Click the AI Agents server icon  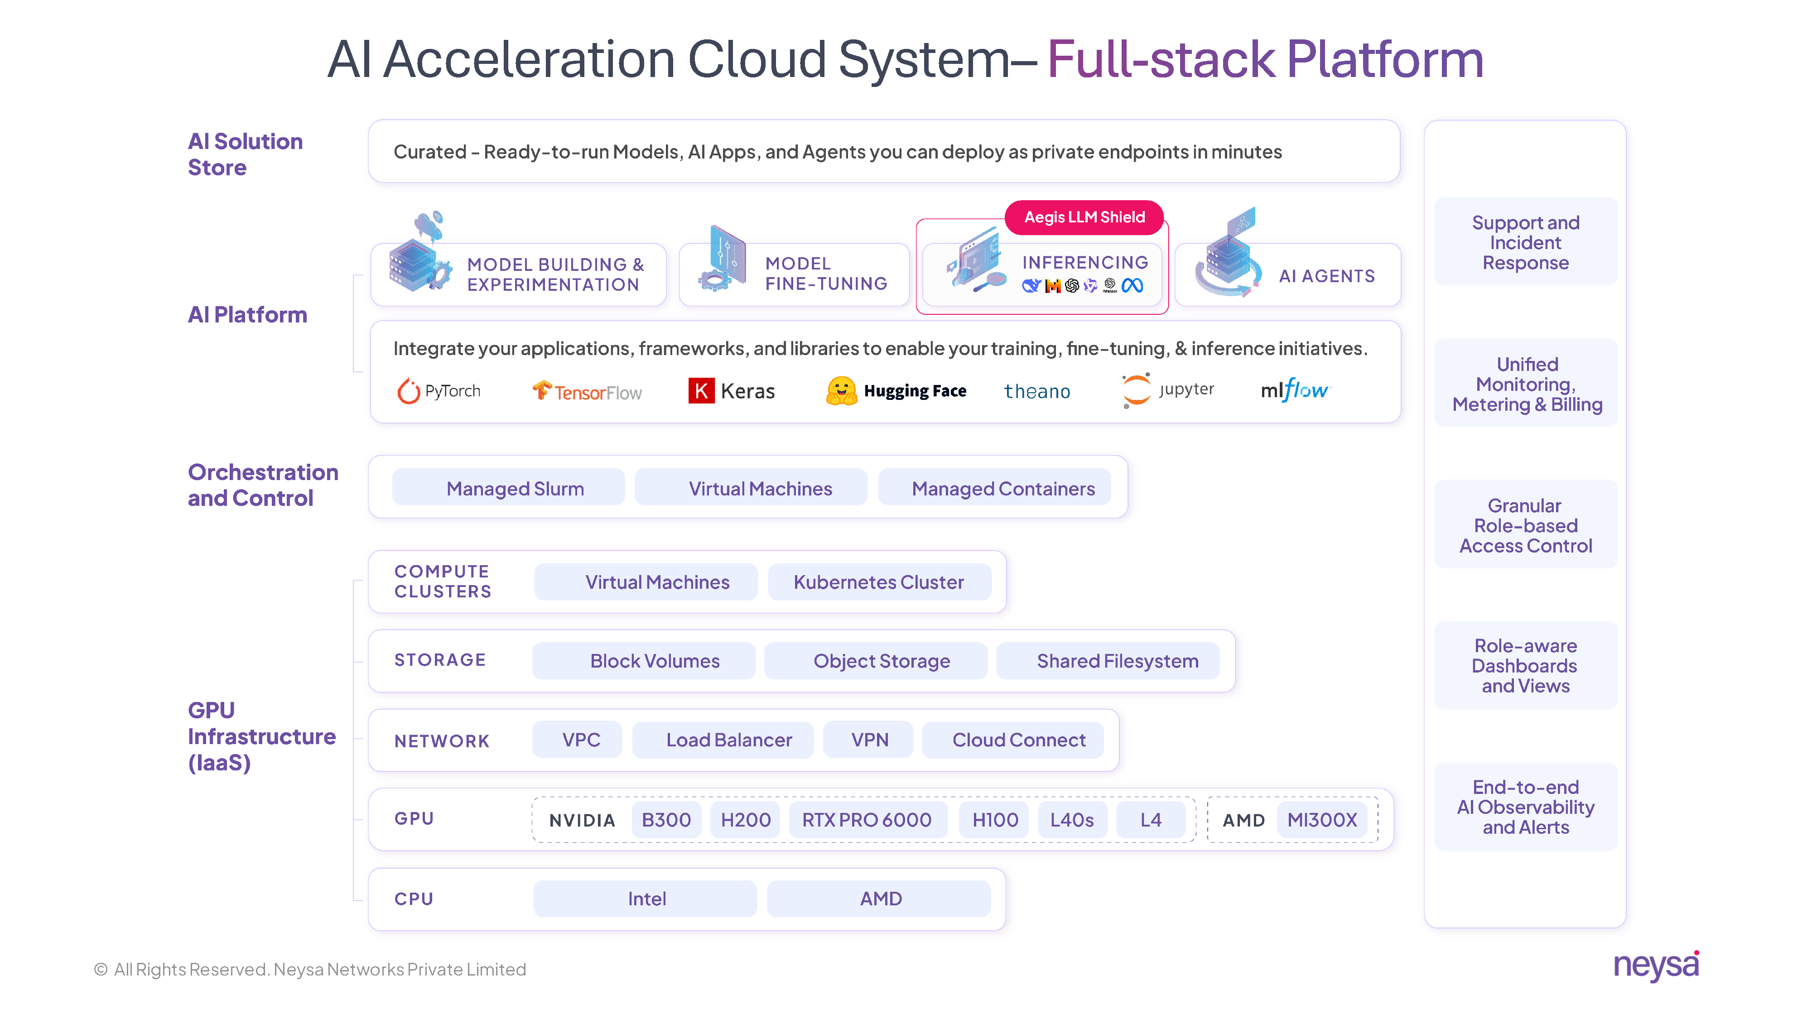(1228, 253)
